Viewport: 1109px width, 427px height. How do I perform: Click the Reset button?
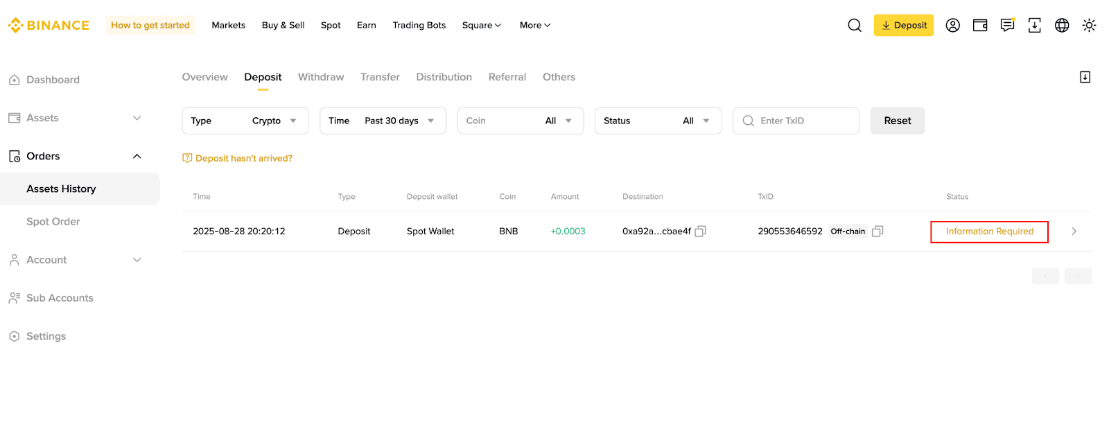(x=897, y=121)
